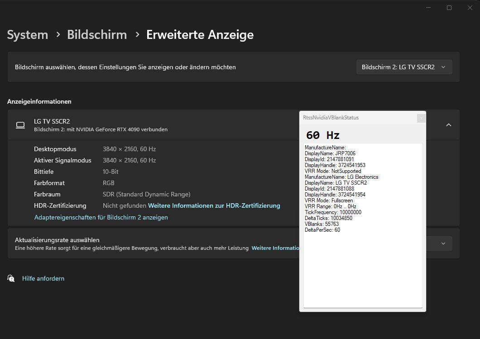Screen dimensions: 480x339
Task: Close the RtssNvidiaVBlankStatus window
Action: point(421,118)
